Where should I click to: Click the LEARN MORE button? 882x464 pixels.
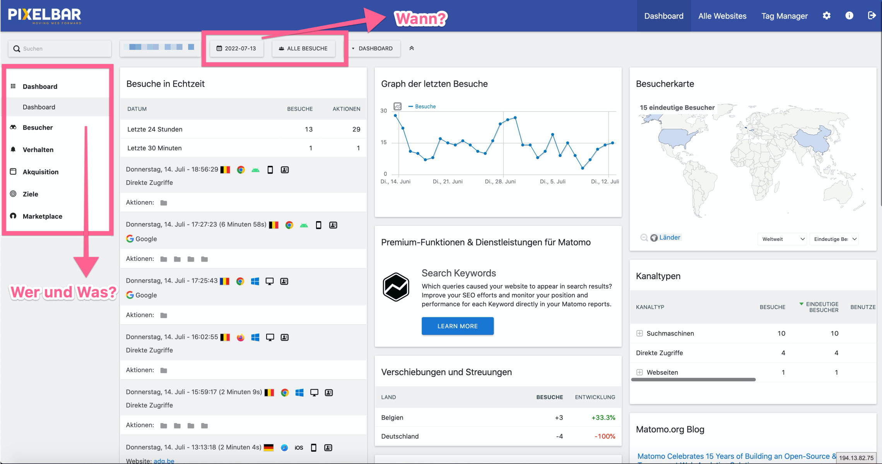click(x=457, y=326)
